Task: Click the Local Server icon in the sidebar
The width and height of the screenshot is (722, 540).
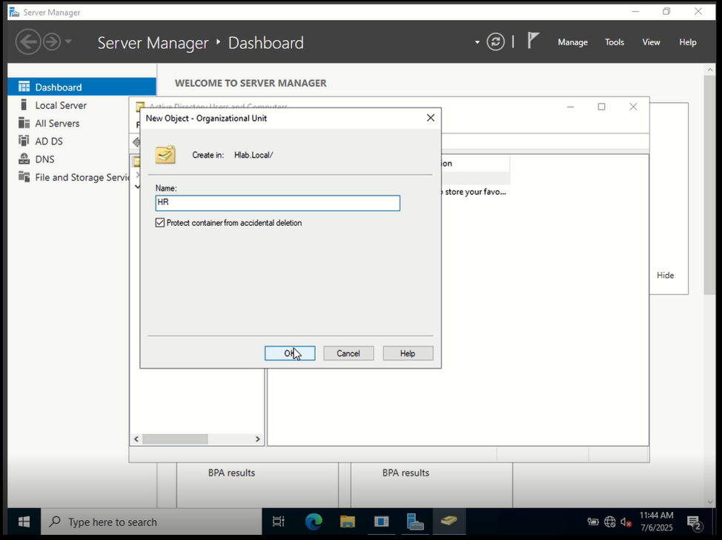Action: (x=24, y=105)
